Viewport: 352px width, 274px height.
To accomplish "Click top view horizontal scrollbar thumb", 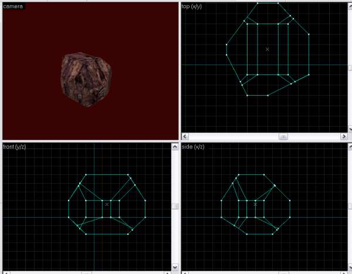I will pos(283,136).
